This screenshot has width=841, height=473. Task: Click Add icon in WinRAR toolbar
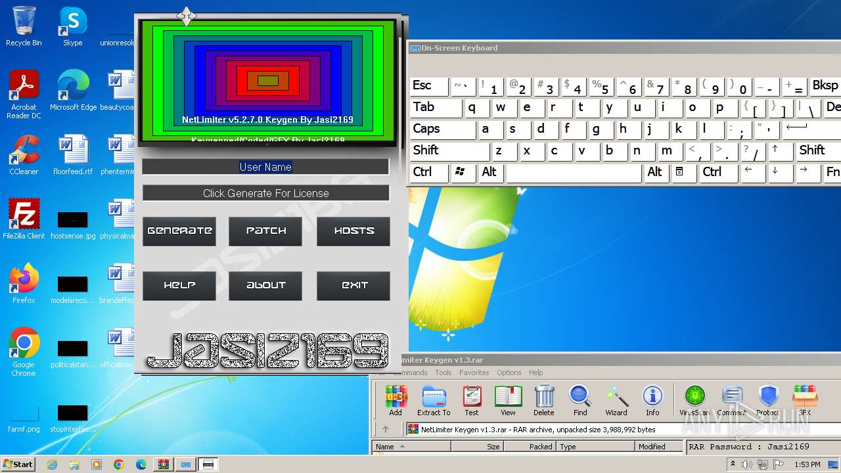[396, 401]
